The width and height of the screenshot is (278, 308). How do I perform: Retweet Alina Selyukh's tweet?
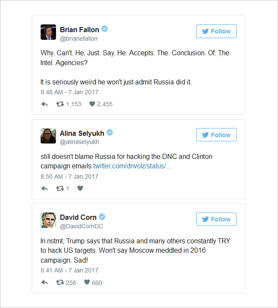pyautogui.click(x=60, y=188)
